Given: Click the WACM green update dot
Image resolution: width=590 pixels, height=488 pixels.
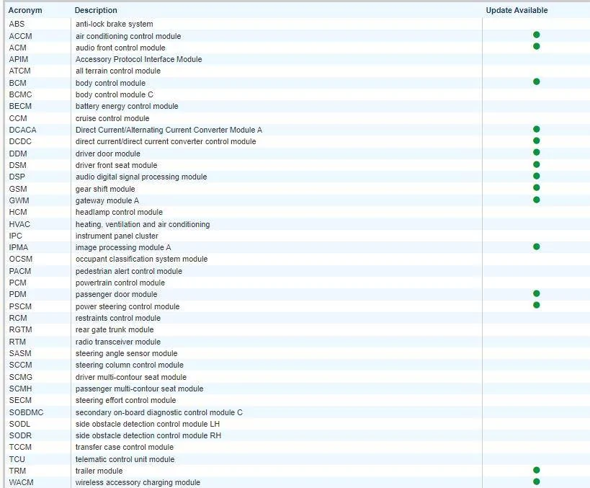Looking at the screenshot, I should (x=536, y=482).
